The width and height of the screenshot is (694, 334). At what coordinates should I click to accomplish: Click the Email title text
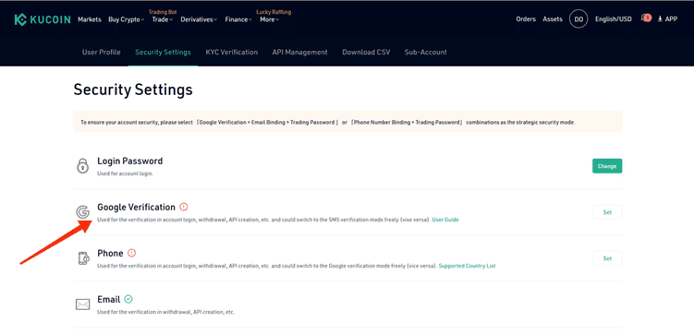pyautogui.click(x=109, y=299)
